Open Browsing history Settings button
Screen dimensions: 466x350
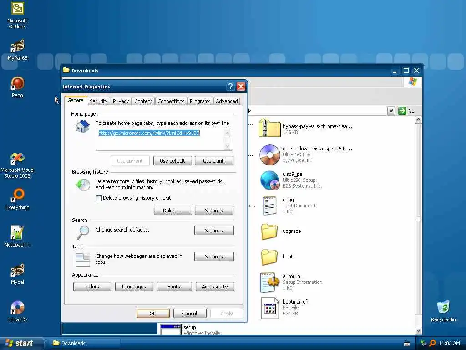214,211
